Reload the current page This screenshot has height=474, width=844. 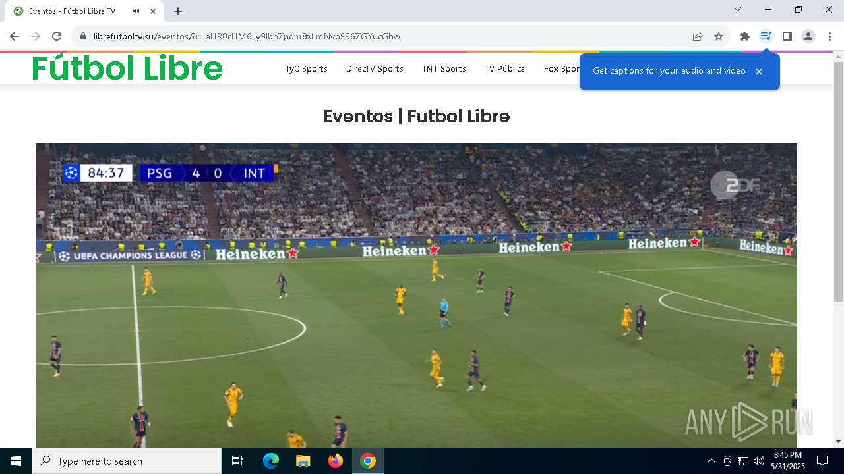pyautogui.click(x=57, y=36)
